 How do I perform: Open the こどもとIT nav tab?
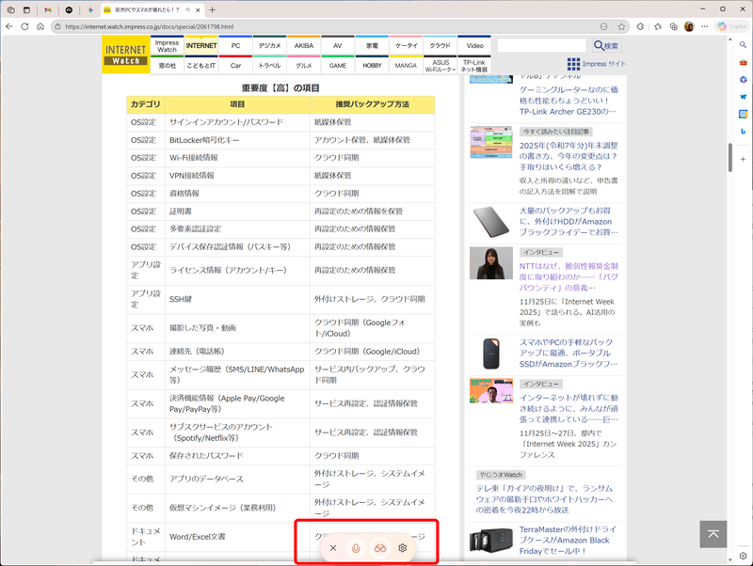coord(201,65)
